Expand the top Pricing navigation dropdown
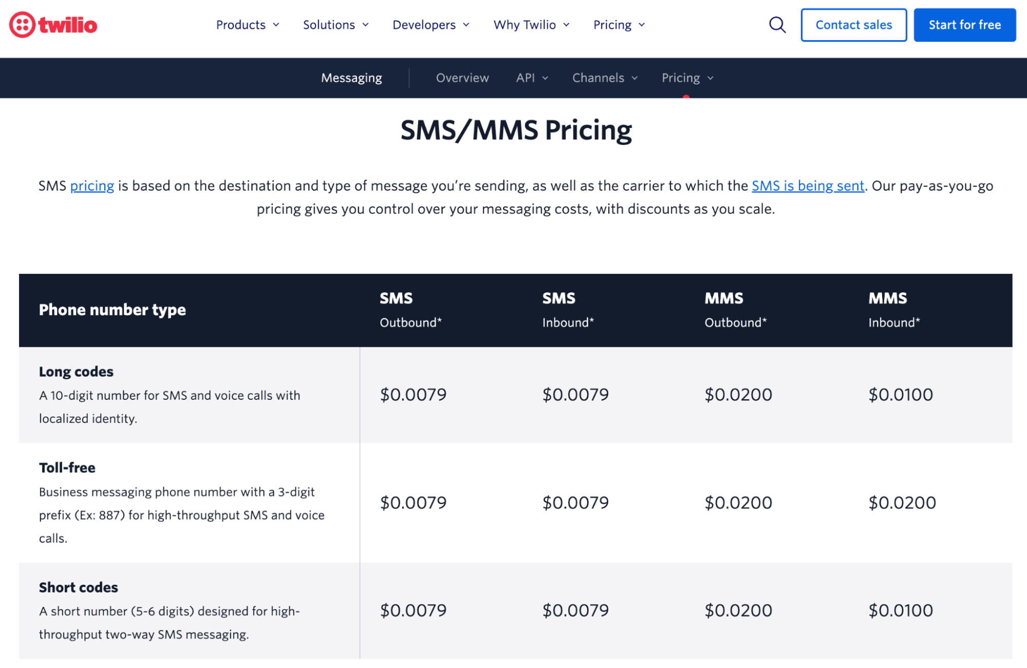The height and width of the screenshot is (668, 1027). click(641, 25)
